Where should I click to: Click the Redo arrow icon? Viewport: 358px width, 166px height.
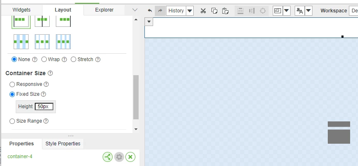[160, 11]
